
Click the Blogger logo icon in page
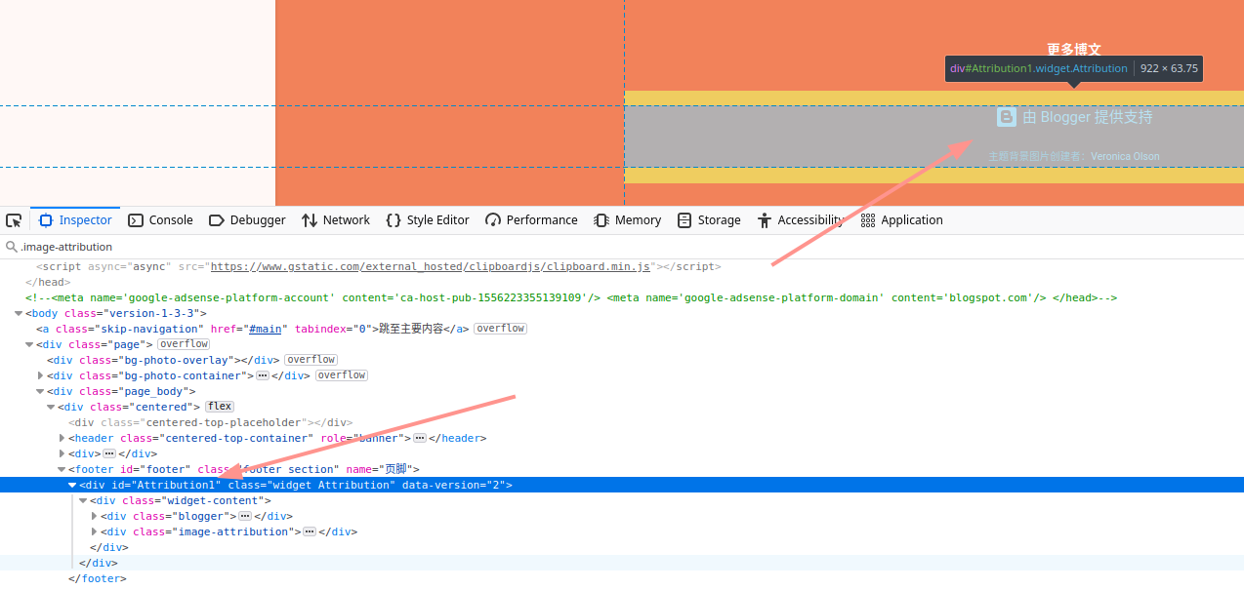click(x=1007, y=117)
